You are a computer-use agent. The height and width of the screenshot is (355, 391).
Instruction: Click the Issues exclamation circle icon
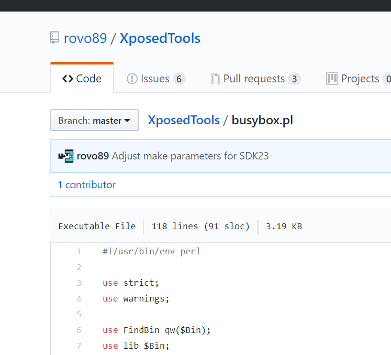[132, 79]
